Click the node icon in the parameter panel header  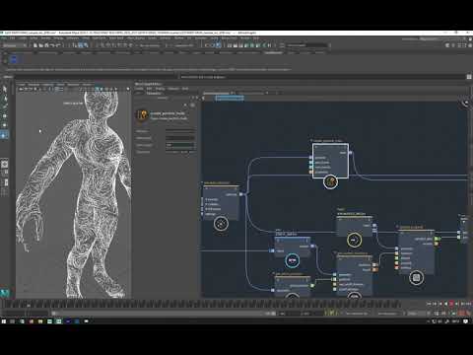[x=142, y=115]
